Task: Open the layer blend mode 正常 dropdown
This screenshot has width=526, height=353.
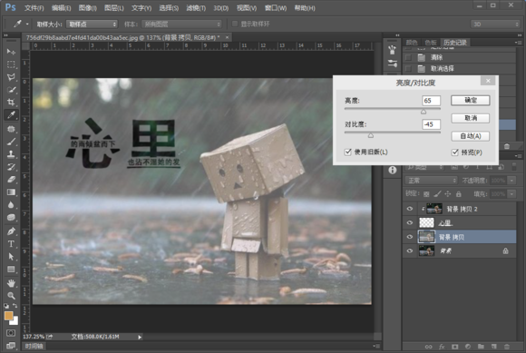Action: click(432, 181)
